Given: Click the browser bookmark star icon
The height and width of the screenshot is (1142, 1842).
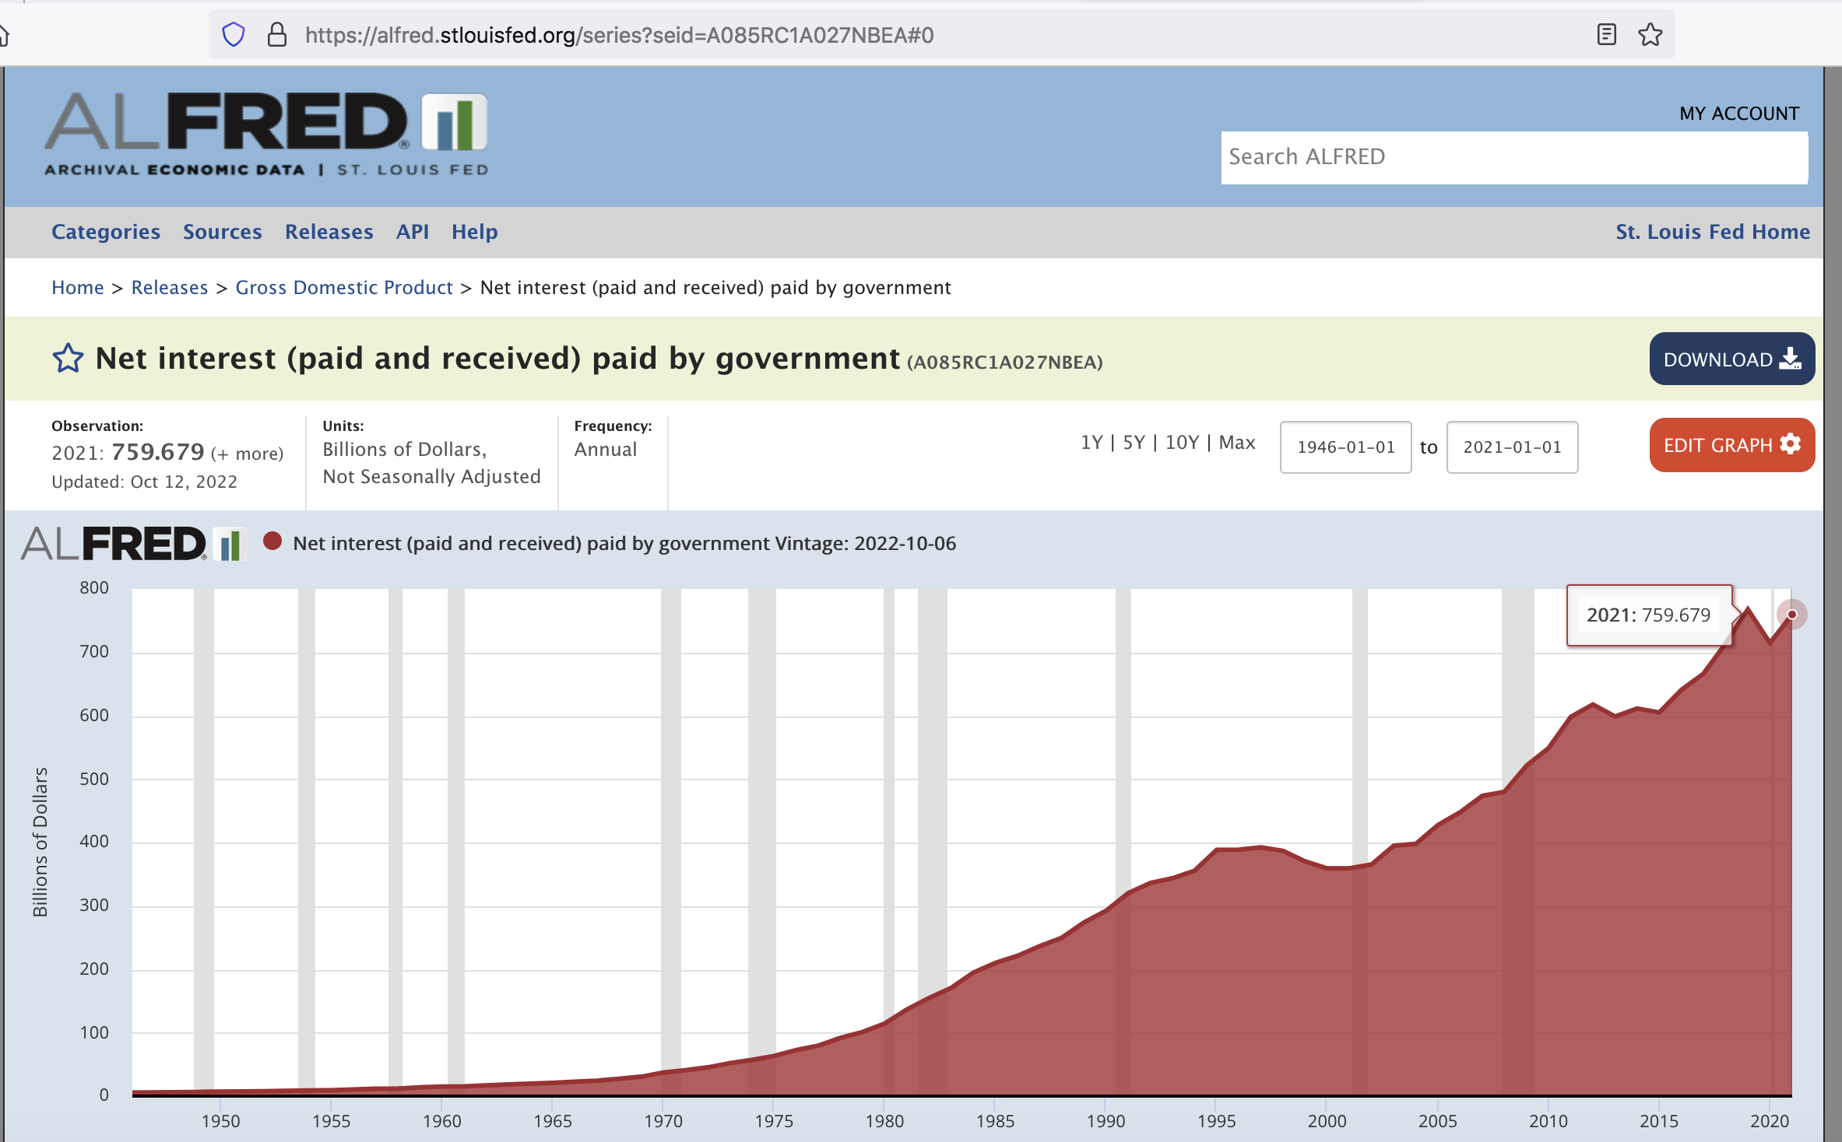Looking at the screenshot, I should click(x=1650, y=35).
